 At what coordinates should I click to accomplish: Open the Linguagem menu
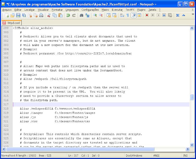[72, 10]
